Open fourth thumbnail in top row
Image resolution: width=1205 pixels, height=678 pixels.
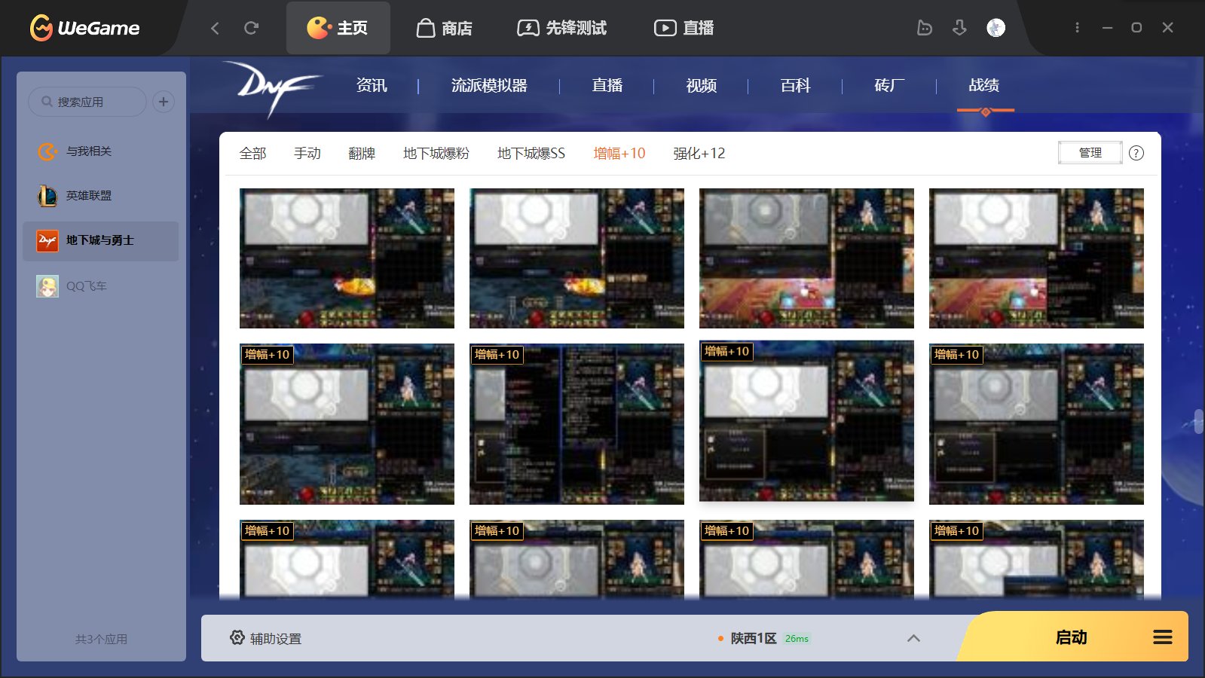click(1036, 258)
